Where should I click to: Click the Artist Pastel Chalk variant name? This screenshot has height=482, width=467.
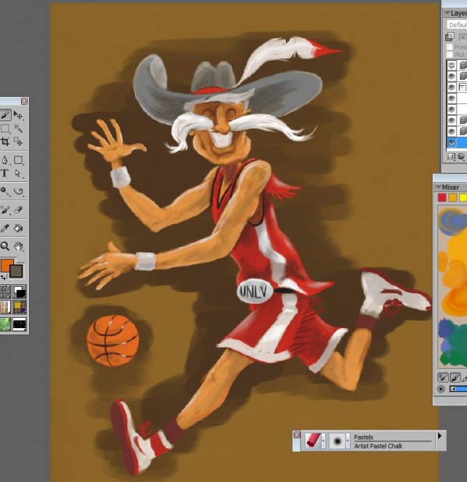click(x=378, y=446)
